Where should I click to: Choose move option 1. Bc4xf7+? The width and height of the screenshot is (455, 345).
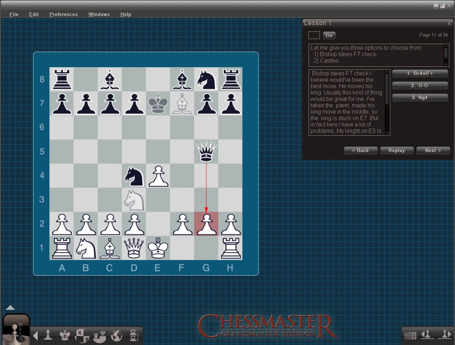click(420, 73)
